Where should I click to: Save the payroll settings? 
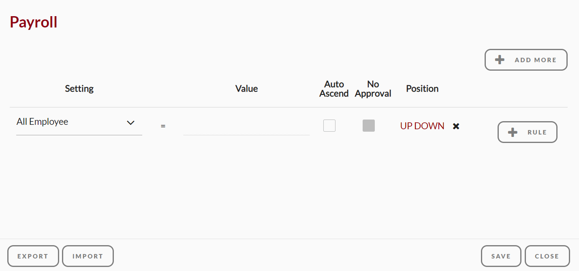[x=501, y=256]
